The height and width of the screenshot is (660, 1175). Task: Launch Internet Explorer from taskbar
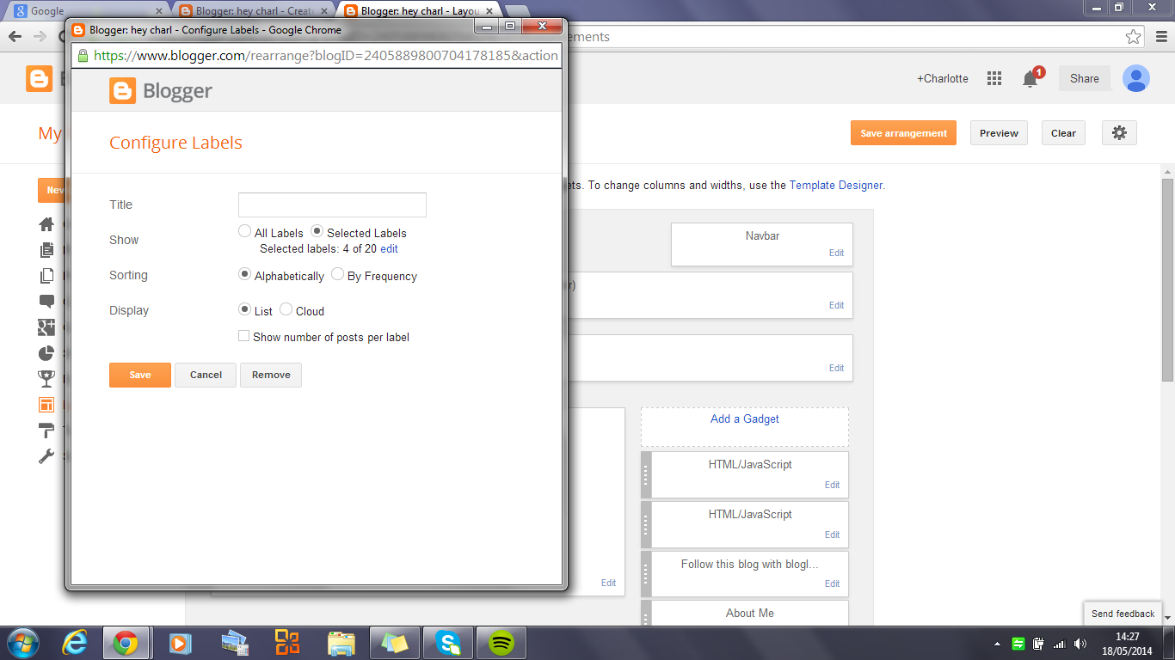76,643
